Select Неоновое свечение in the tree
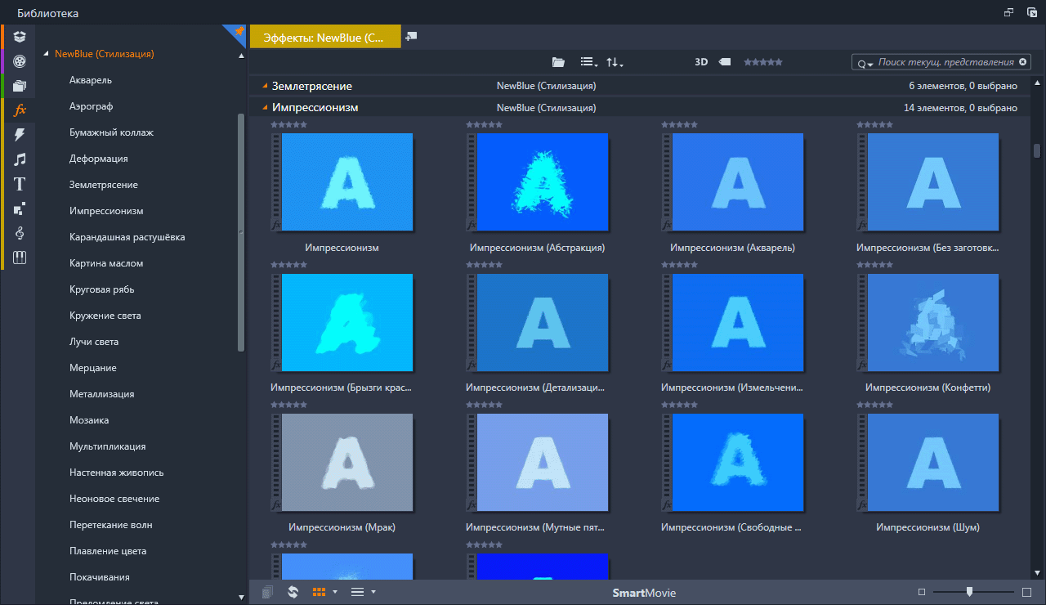This screenshot has height=605, width=1046. [x=114, y=499]
